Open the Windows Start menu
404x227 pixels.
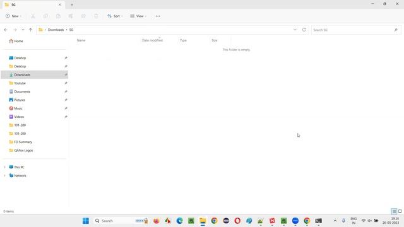pyautogui.click(x=86, y=221)
